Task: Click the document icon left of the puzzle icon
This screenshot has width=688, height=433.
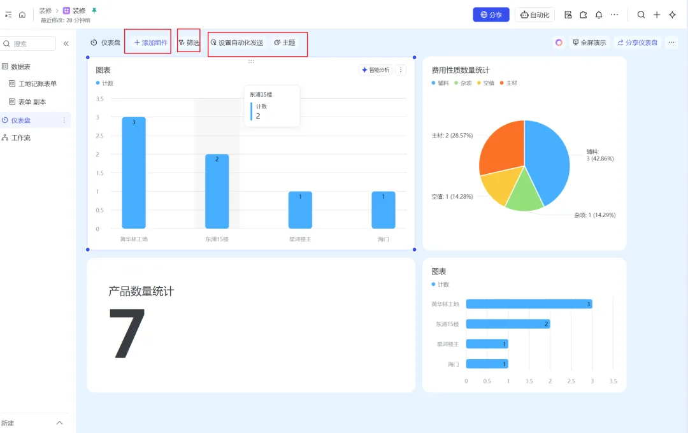Action: 568,15
